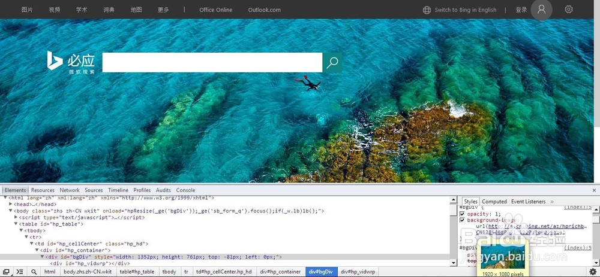Open DevTools settings gear at bottom right

tap(593, 272)
